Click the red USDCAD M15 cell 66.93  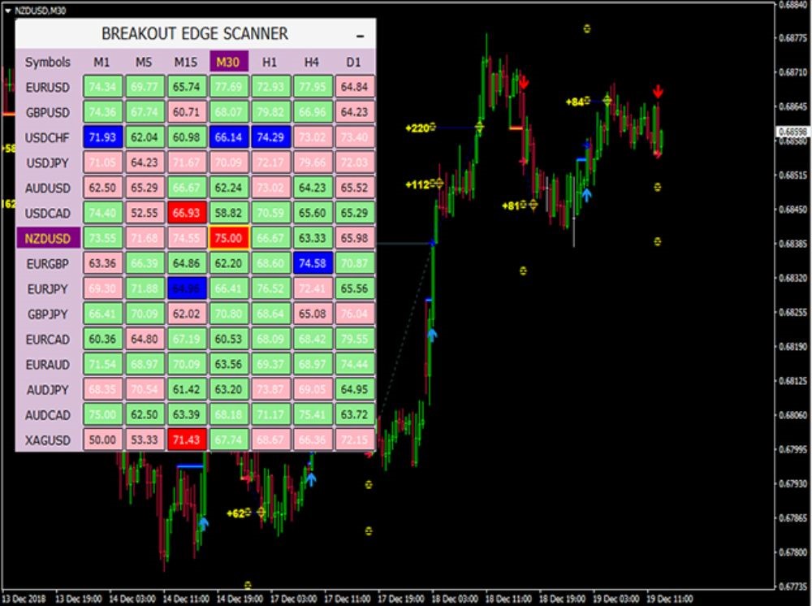coord(186,213)
